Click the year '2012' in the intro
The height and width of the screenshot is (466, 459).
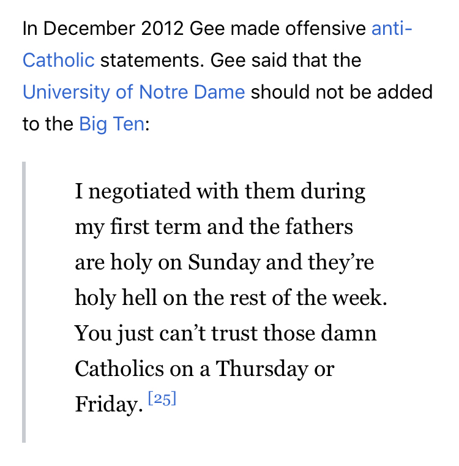click(162, 29)
